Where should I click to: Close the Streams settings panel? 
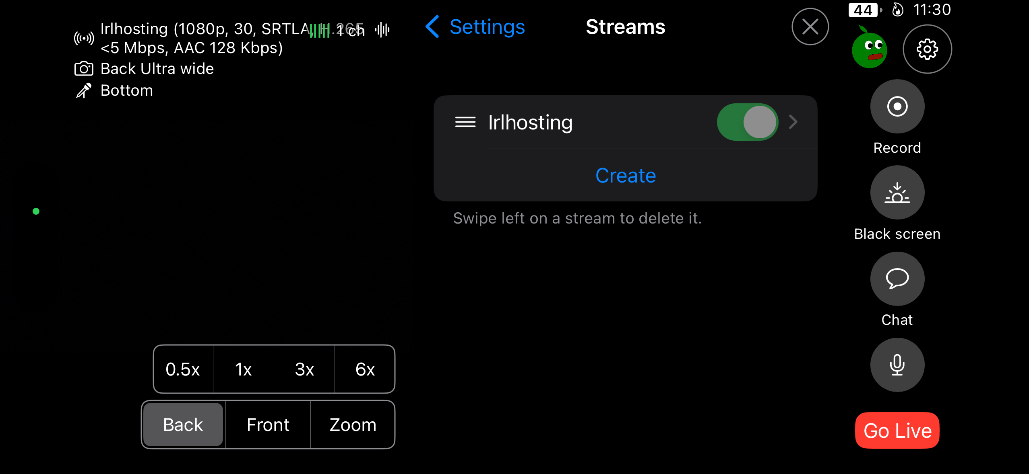coord(810,27)
